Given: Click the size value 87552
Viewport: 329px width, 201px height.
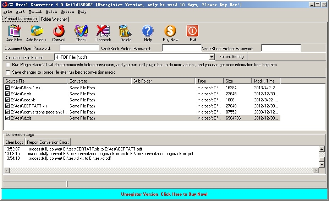Looking at the screenshot, I should (x=231, y=112).
